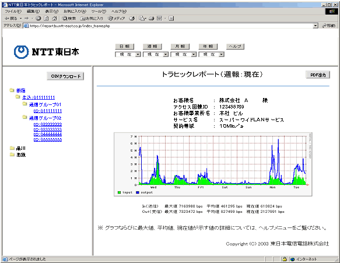Open the ヘルプ menu in menu bar
The width and height of the screenshot is (340, 263).
click(x=119, y=11)
